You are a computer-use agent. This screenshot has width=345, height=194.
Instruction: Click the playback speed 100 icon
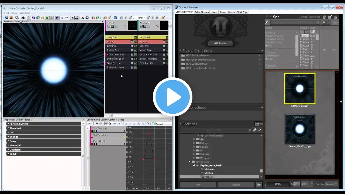(x=66, y=18)
